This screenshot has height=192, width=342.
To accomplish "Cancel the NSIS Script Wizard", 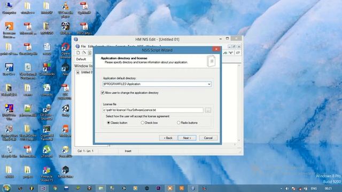I will click(x=208, y=138).
